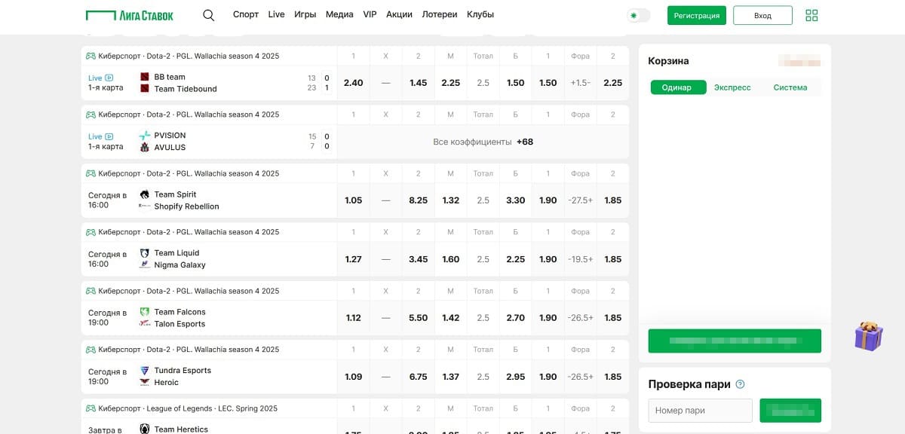The width and height of the screenshot is (905, 434).
Task: Open the VIP menu item
Action: tap(370, 15)
